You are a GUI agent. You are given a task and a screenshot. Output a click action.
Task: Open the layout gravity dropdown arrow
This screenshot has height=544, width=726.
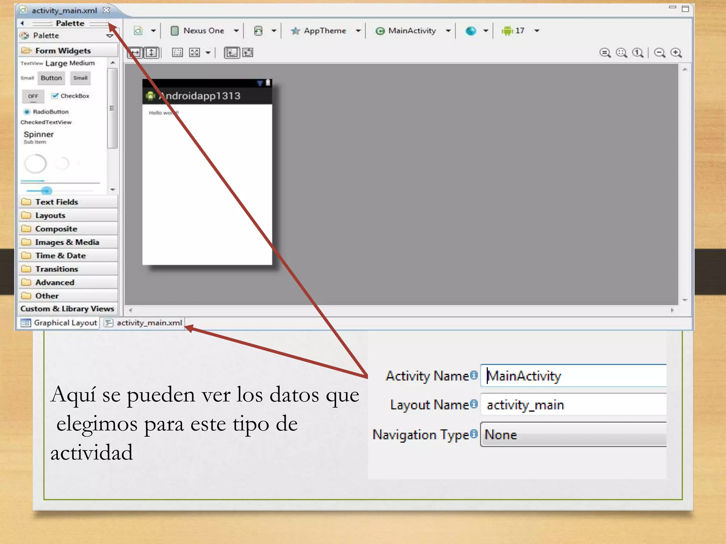click(208, 53)
